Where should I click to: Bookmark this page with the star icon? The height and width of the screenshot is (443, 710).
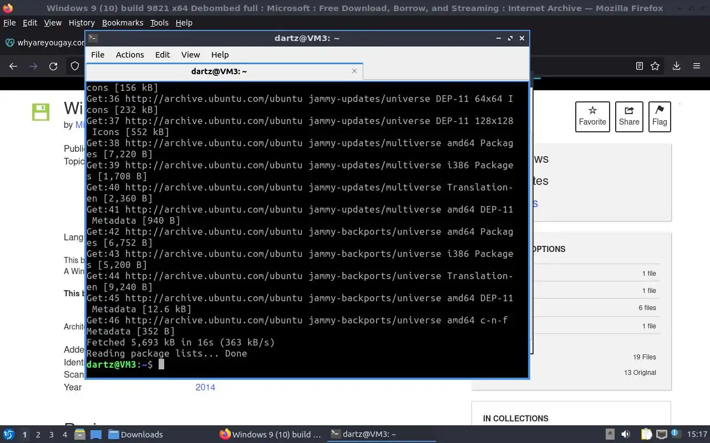(655, 66)
